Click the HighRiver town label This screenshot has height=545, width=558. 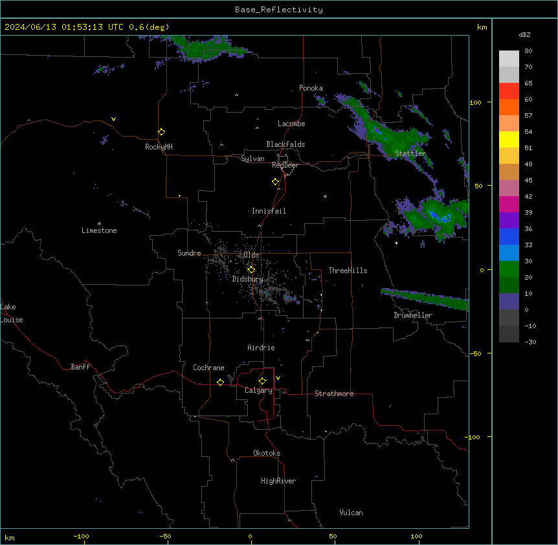pyautogui.click(x=278, y=481)
